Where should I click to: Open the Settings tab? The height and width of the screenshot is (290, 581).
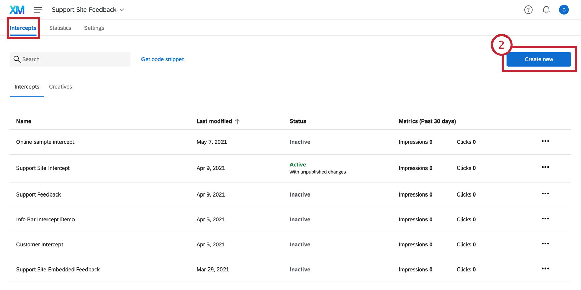click(x=94, y=28)
